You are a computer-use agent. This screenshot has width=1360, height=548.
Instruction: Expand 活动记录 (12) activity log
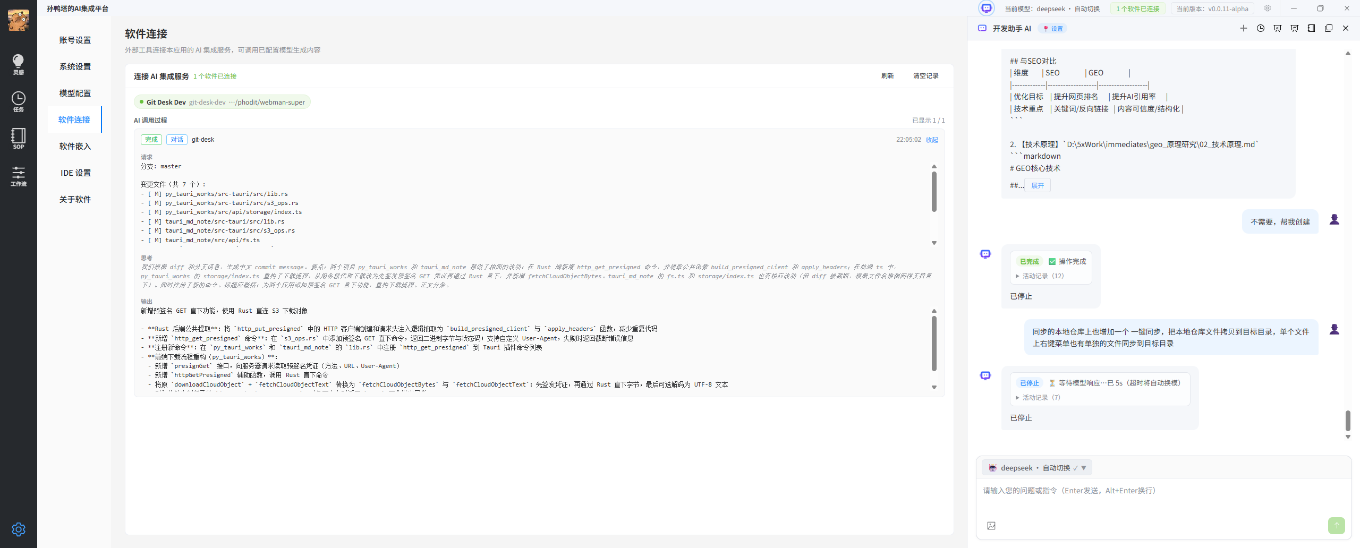click(1040, 276)
